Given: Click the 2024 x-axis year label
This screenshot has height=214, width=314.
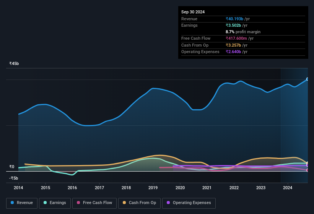Looking at the screenshot, I should (x=288, y=188).
